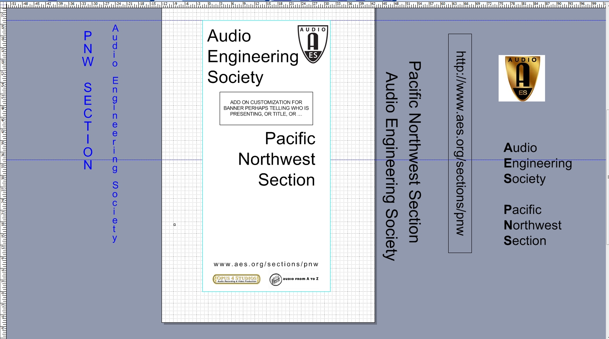Select the small square handle left of the banner

[175, 225]
